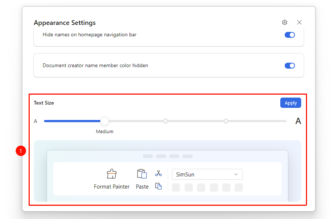Toggle Hide names on homepage navigation bar
332x219 pixels.
coord(290,35)
